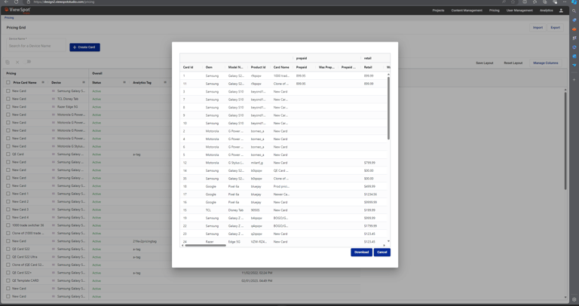Viewport: 579px width, 306px height.
Task: Click the Retail column header in dialog
Action: pos(368,67)
